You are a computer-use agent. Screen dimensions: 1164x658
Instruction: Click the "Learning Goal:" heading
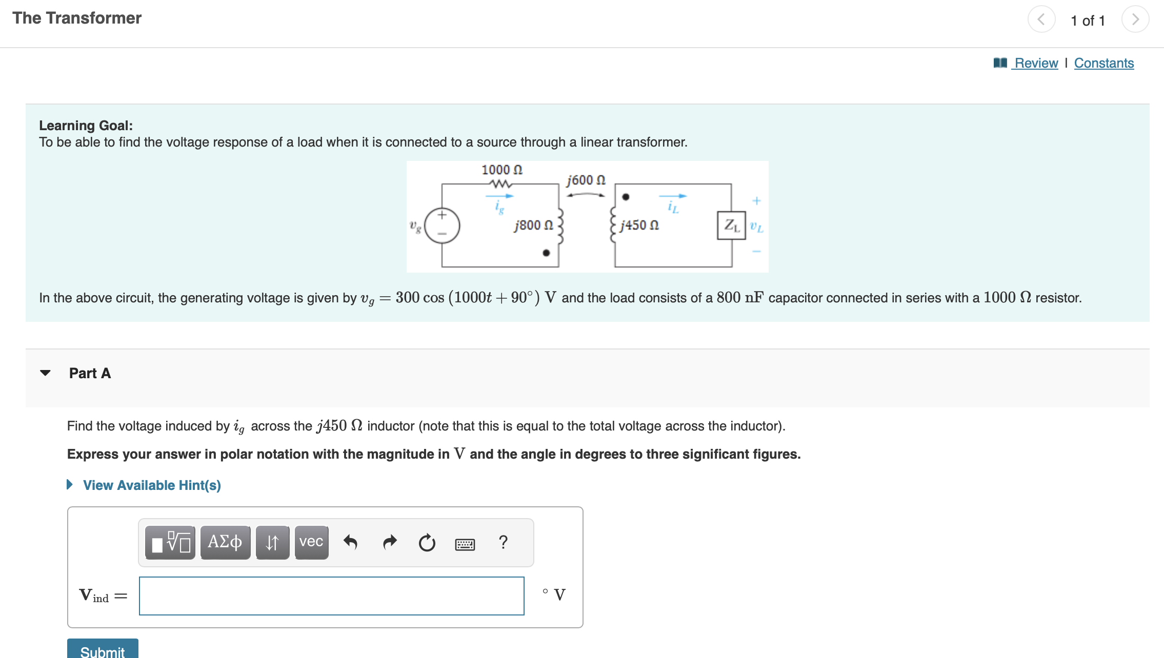click(86, 126)
